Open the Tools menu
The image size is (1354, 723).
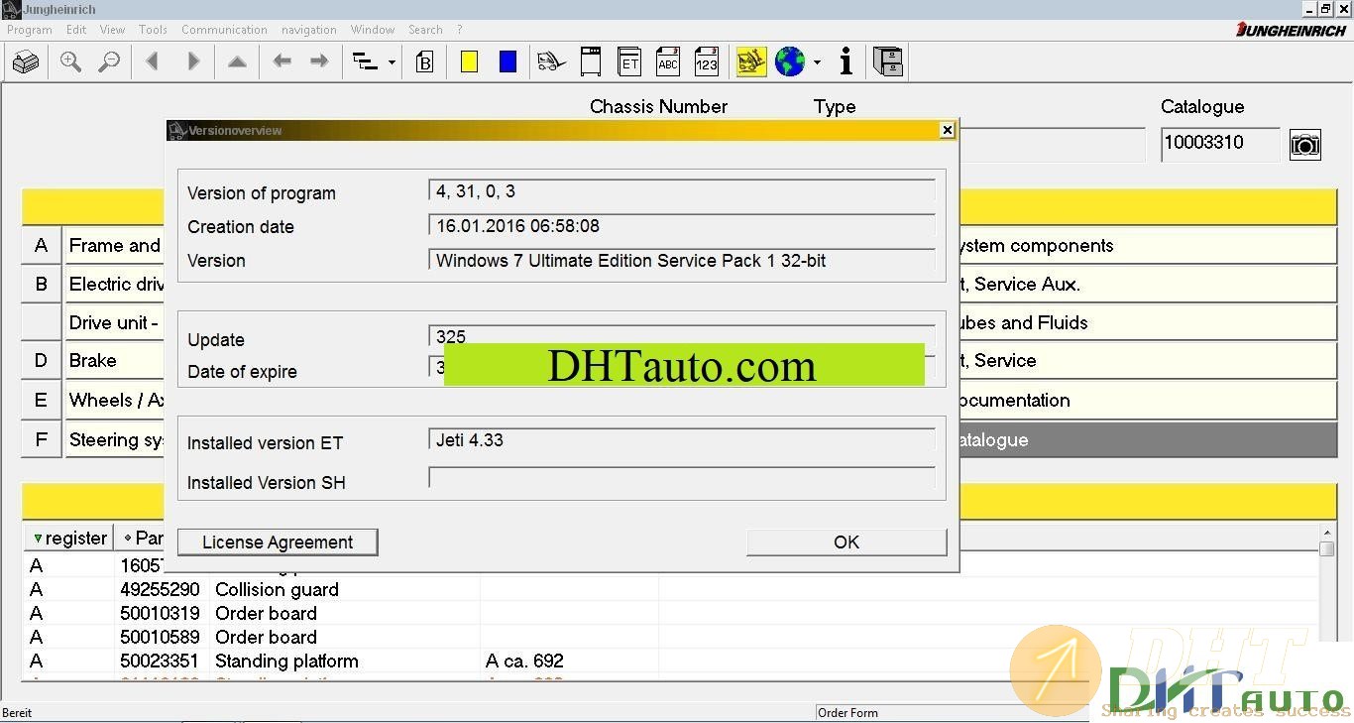click(153, 30)
